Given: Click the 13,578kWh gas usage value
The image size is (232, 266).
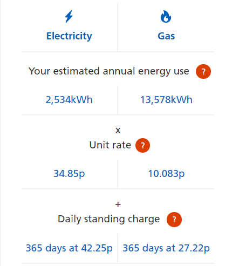Looking at the screenshot, I should point(166,100).
